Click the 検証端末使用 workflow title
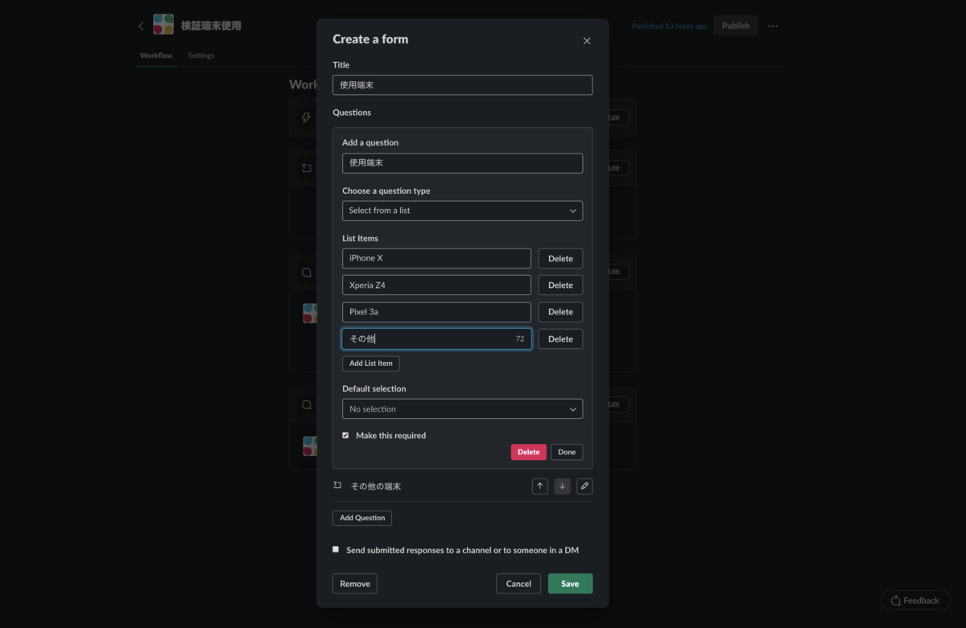This screenshot has width=966, height=628. [x=211, y=26]
